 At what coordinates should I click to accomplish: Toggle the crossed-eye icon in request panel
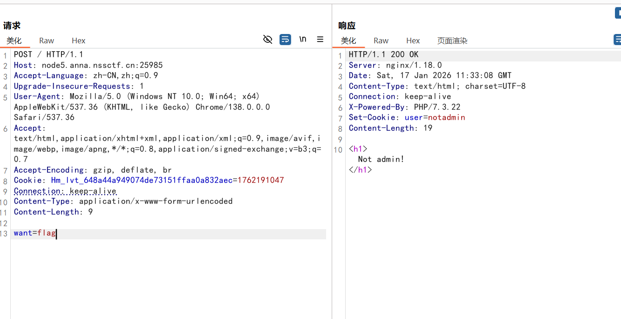point(267,40)
